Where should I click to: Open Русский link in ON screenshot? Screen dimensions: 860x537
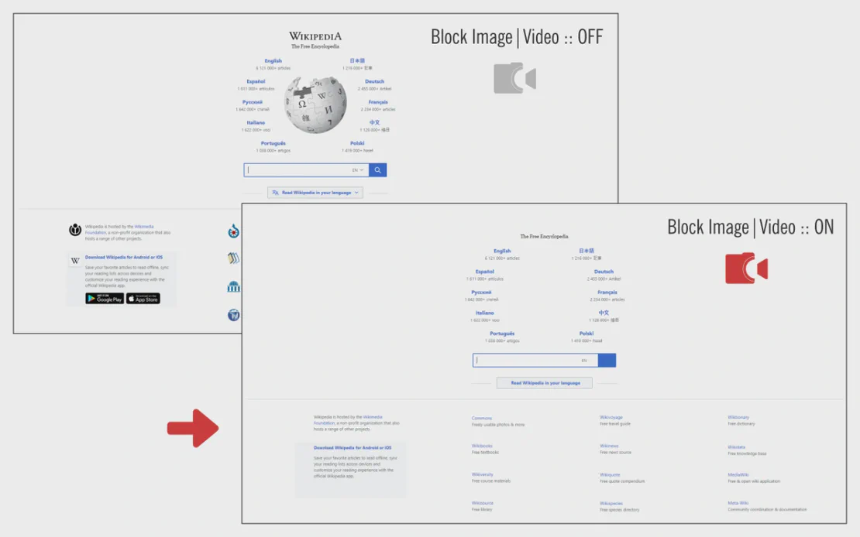pos(482,292)
